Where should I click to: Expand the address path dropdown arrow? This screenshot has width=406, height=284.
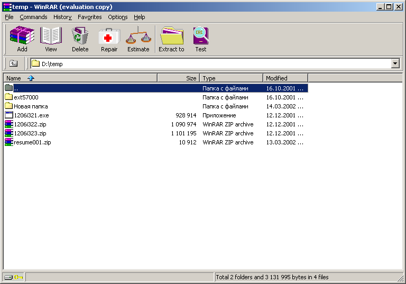tap(395, 63)
